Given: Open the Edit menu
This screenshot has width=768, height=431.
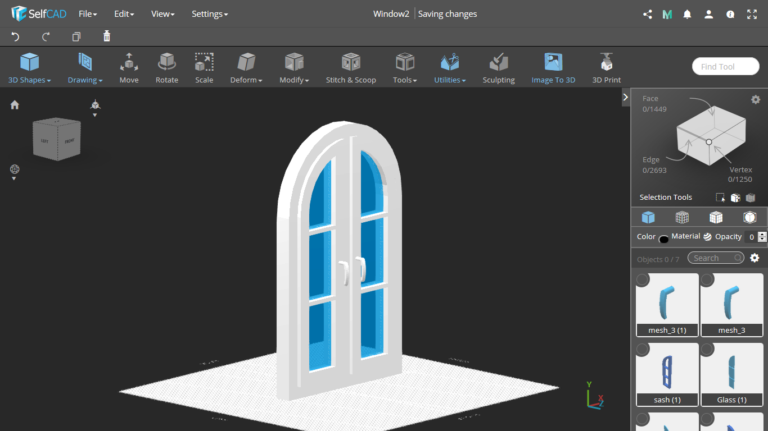Looking at the screenshot, I should tap(124, 14).
